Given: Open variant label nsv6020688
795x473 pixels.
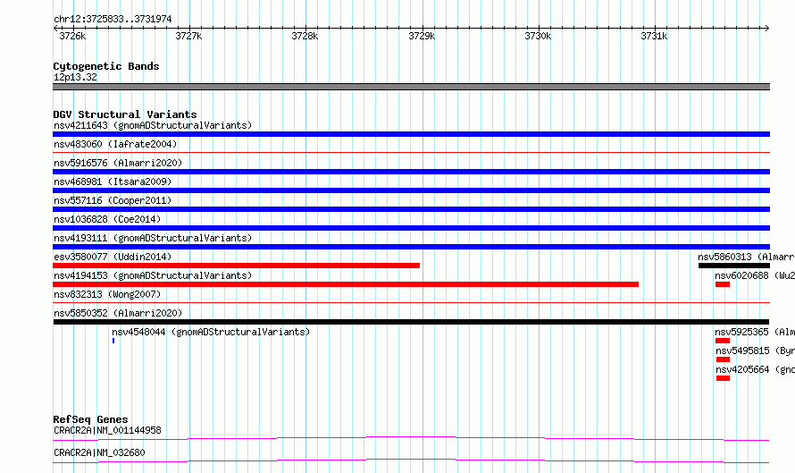Looking at the screenshot, I should [x=755, y=275].
